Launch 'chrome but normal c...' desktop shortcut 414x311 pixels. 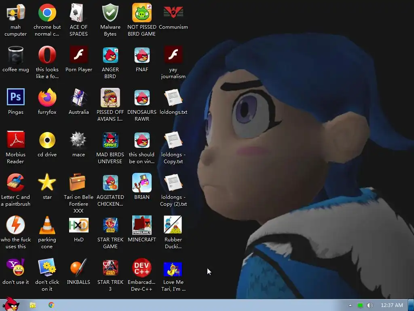47,13
